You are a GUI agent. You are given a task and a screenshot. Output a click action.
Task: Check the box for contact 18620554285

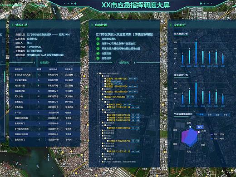(x=108, y=120)
